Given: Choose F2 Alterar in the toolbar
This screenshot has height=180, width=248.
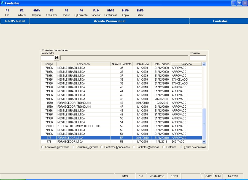Looking at the screenshot, I should coord(22,13).
